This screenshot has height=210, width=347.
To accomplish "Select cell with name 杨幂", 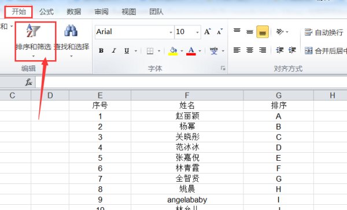I will pyautogui.click(x=187, y=126).
